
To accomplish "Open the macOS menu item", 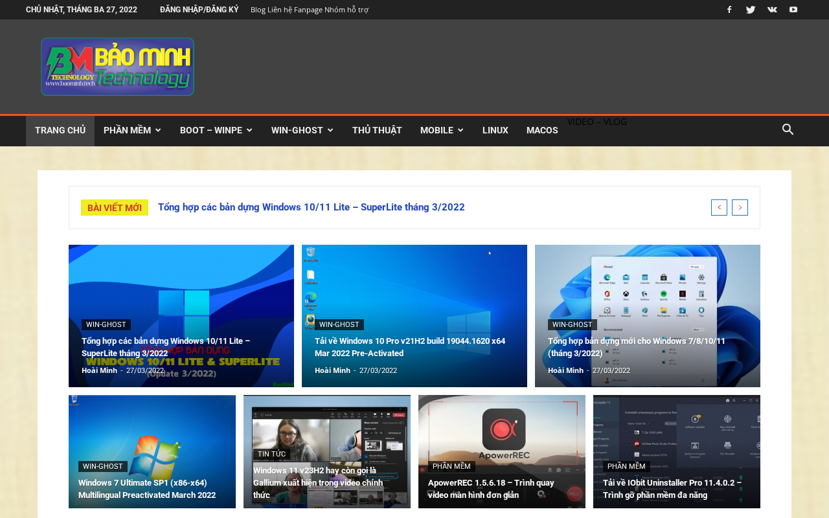I will coord(542,130).
